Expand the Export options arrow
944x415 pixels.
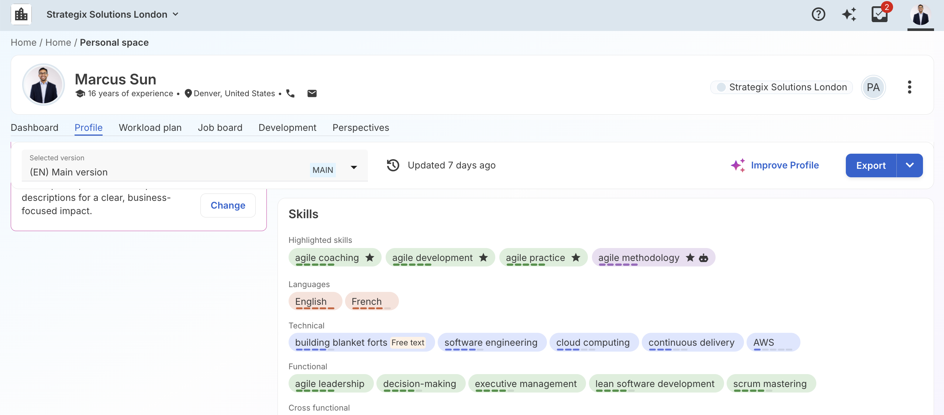(910, 165)
